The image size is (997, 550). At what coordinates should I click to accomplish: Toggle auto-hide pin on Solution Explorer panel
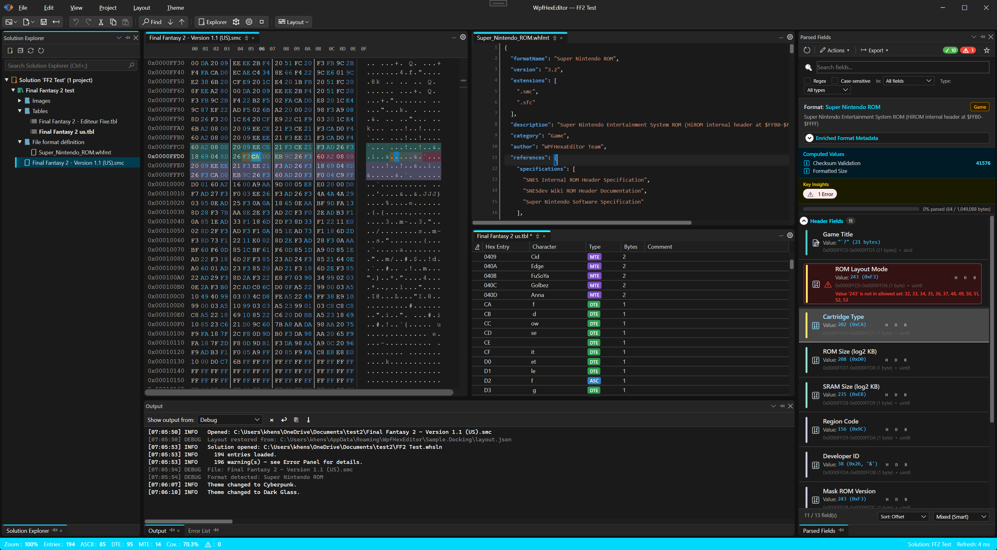[128, 38]
